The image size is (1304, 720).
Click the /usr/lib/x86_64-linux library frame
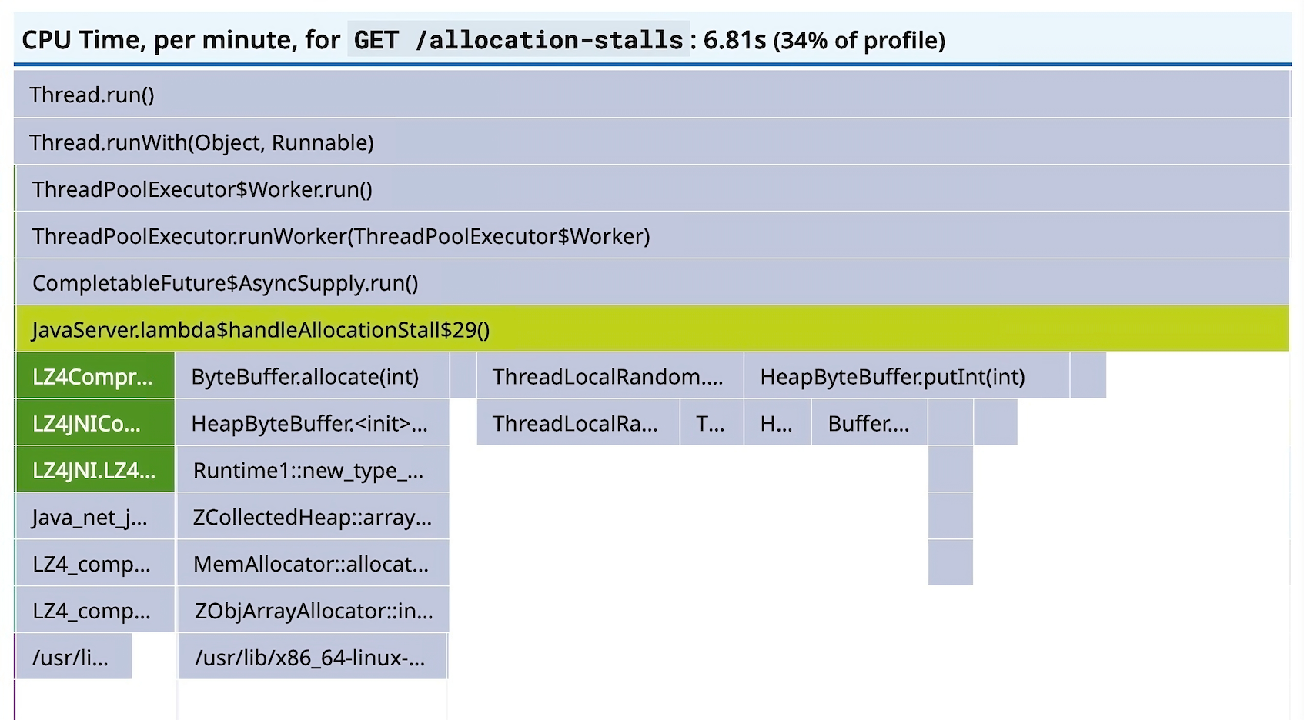313,656
